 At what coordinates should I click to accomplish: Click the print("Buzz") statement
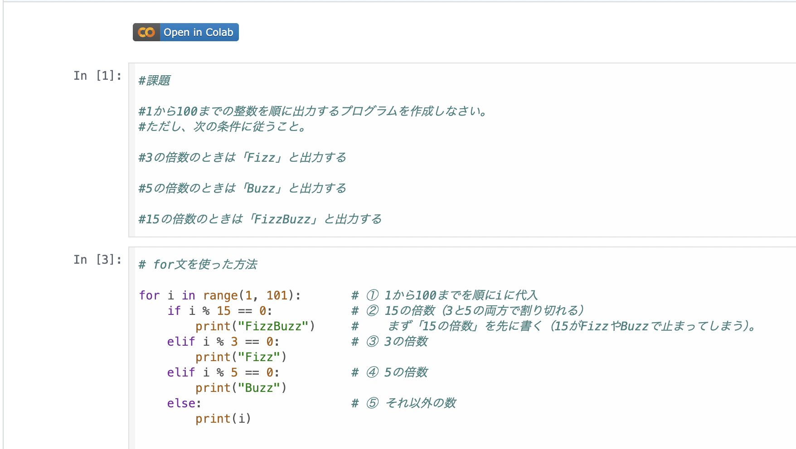coord(241,388)
